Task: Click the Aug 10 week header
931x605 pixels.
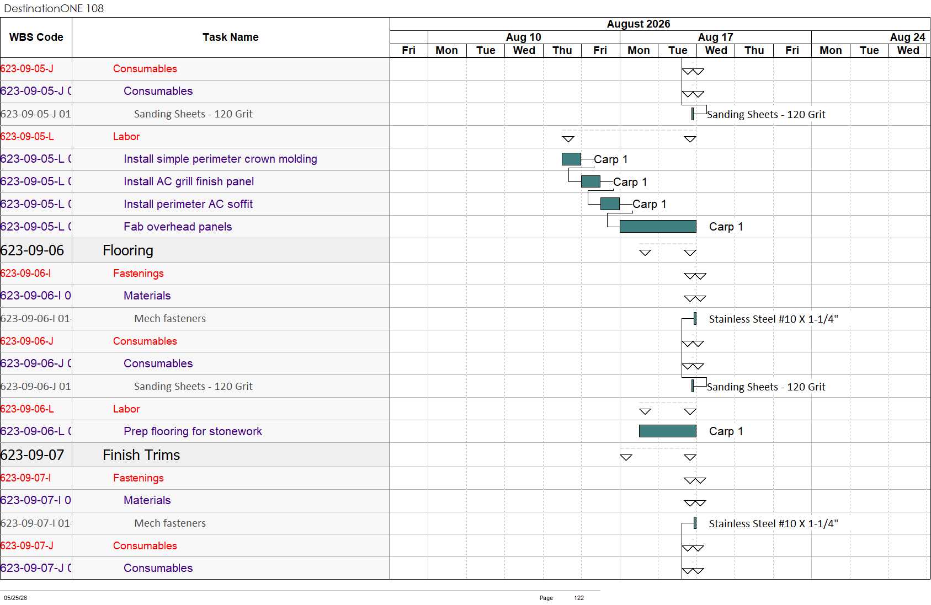Action: (x=524, y=37)
